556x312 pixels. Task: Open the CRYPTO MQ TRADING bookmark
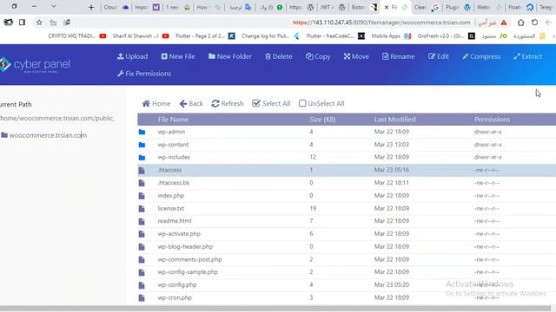point(77,36)
